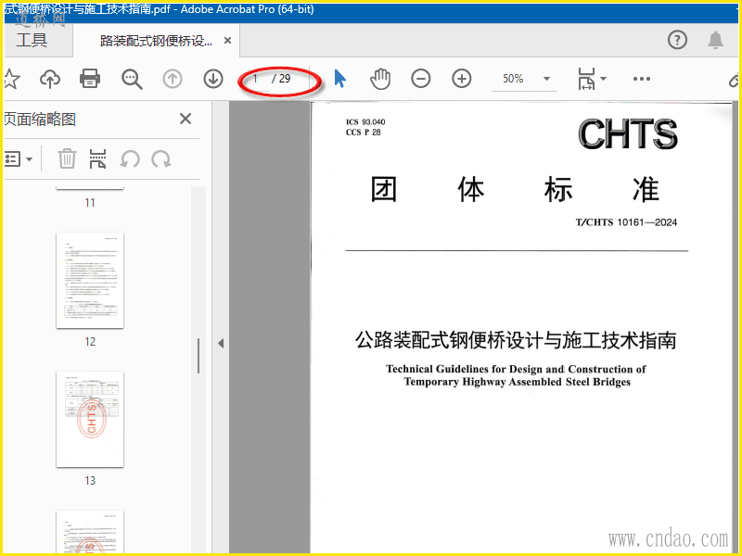This screenshot has width=742, height=556.
Task: Select page 12 thumbnail
Action: click(x=90, y=281)
